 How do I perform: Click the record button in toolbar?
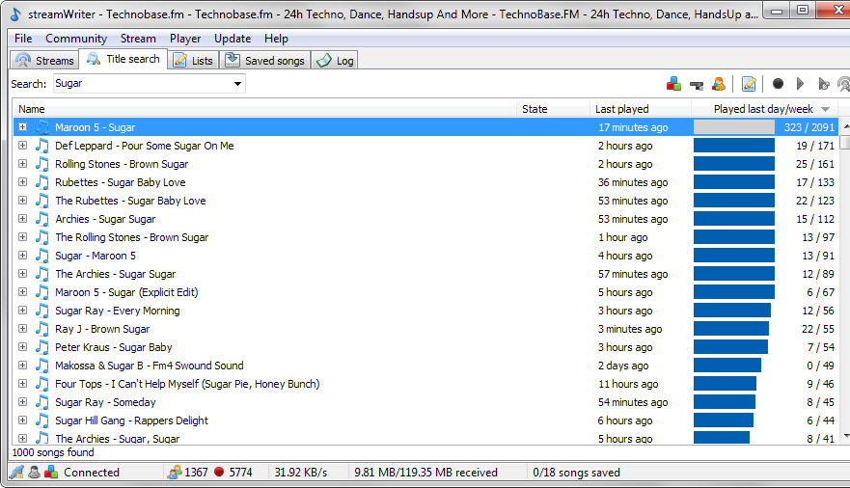(x=778, y=83)
